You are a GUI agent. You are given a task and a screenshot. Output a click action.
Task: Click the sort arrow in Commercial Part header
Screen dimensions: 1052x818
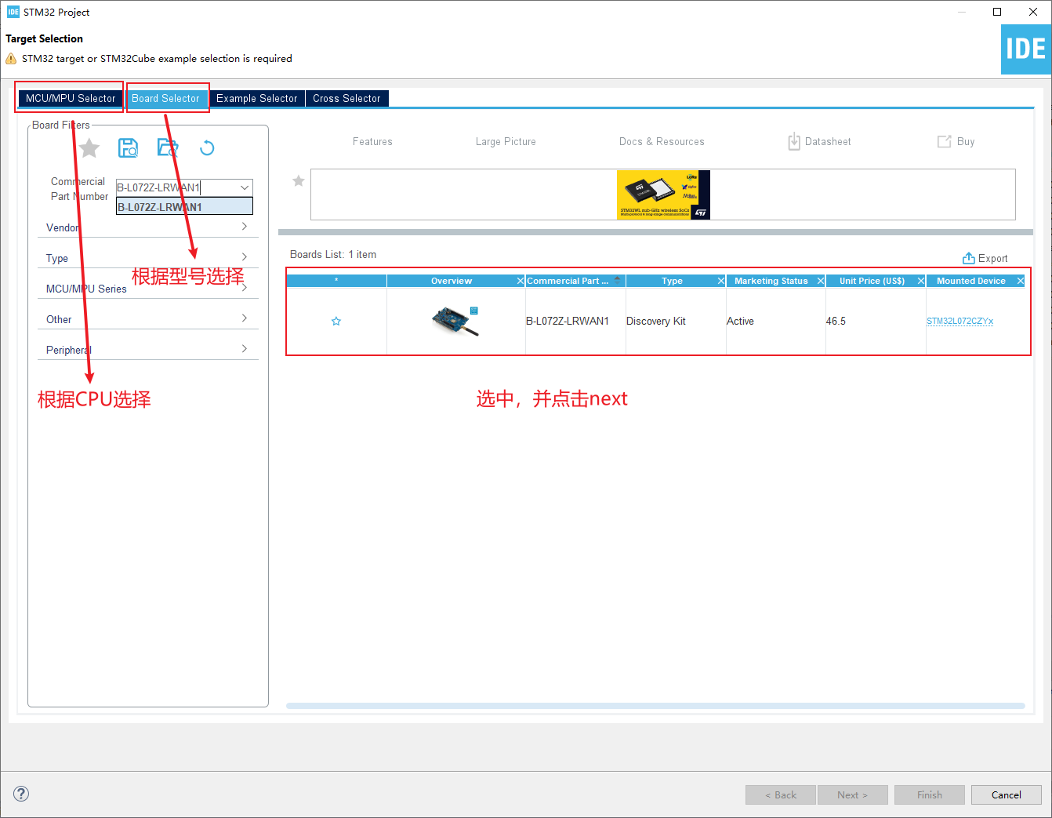coord(618,279)
